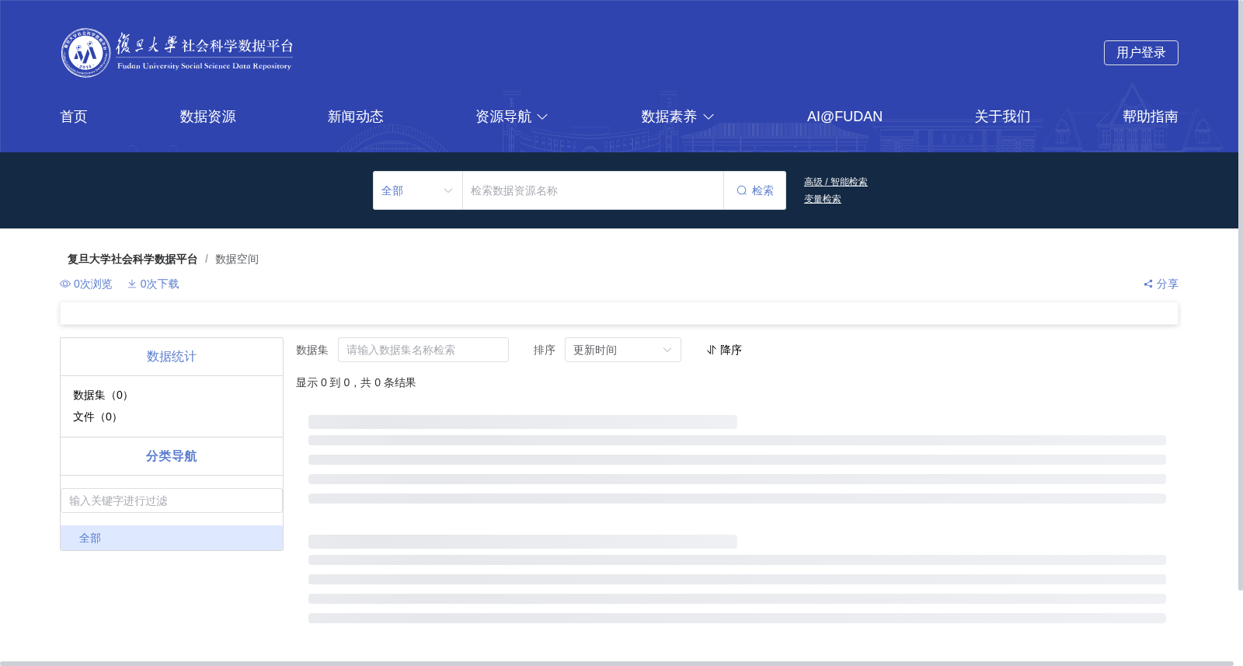Click the magnifier icon in search button
Viewport: 1243px width, 666px height.
point(742,190)
